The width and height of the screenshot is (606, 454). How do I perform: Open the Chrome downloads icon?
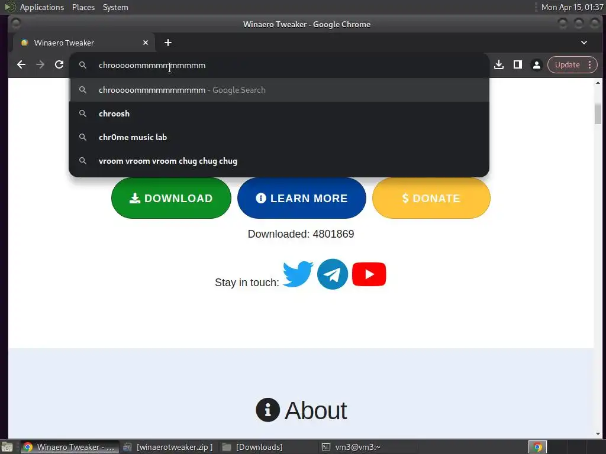click(499, 65)
